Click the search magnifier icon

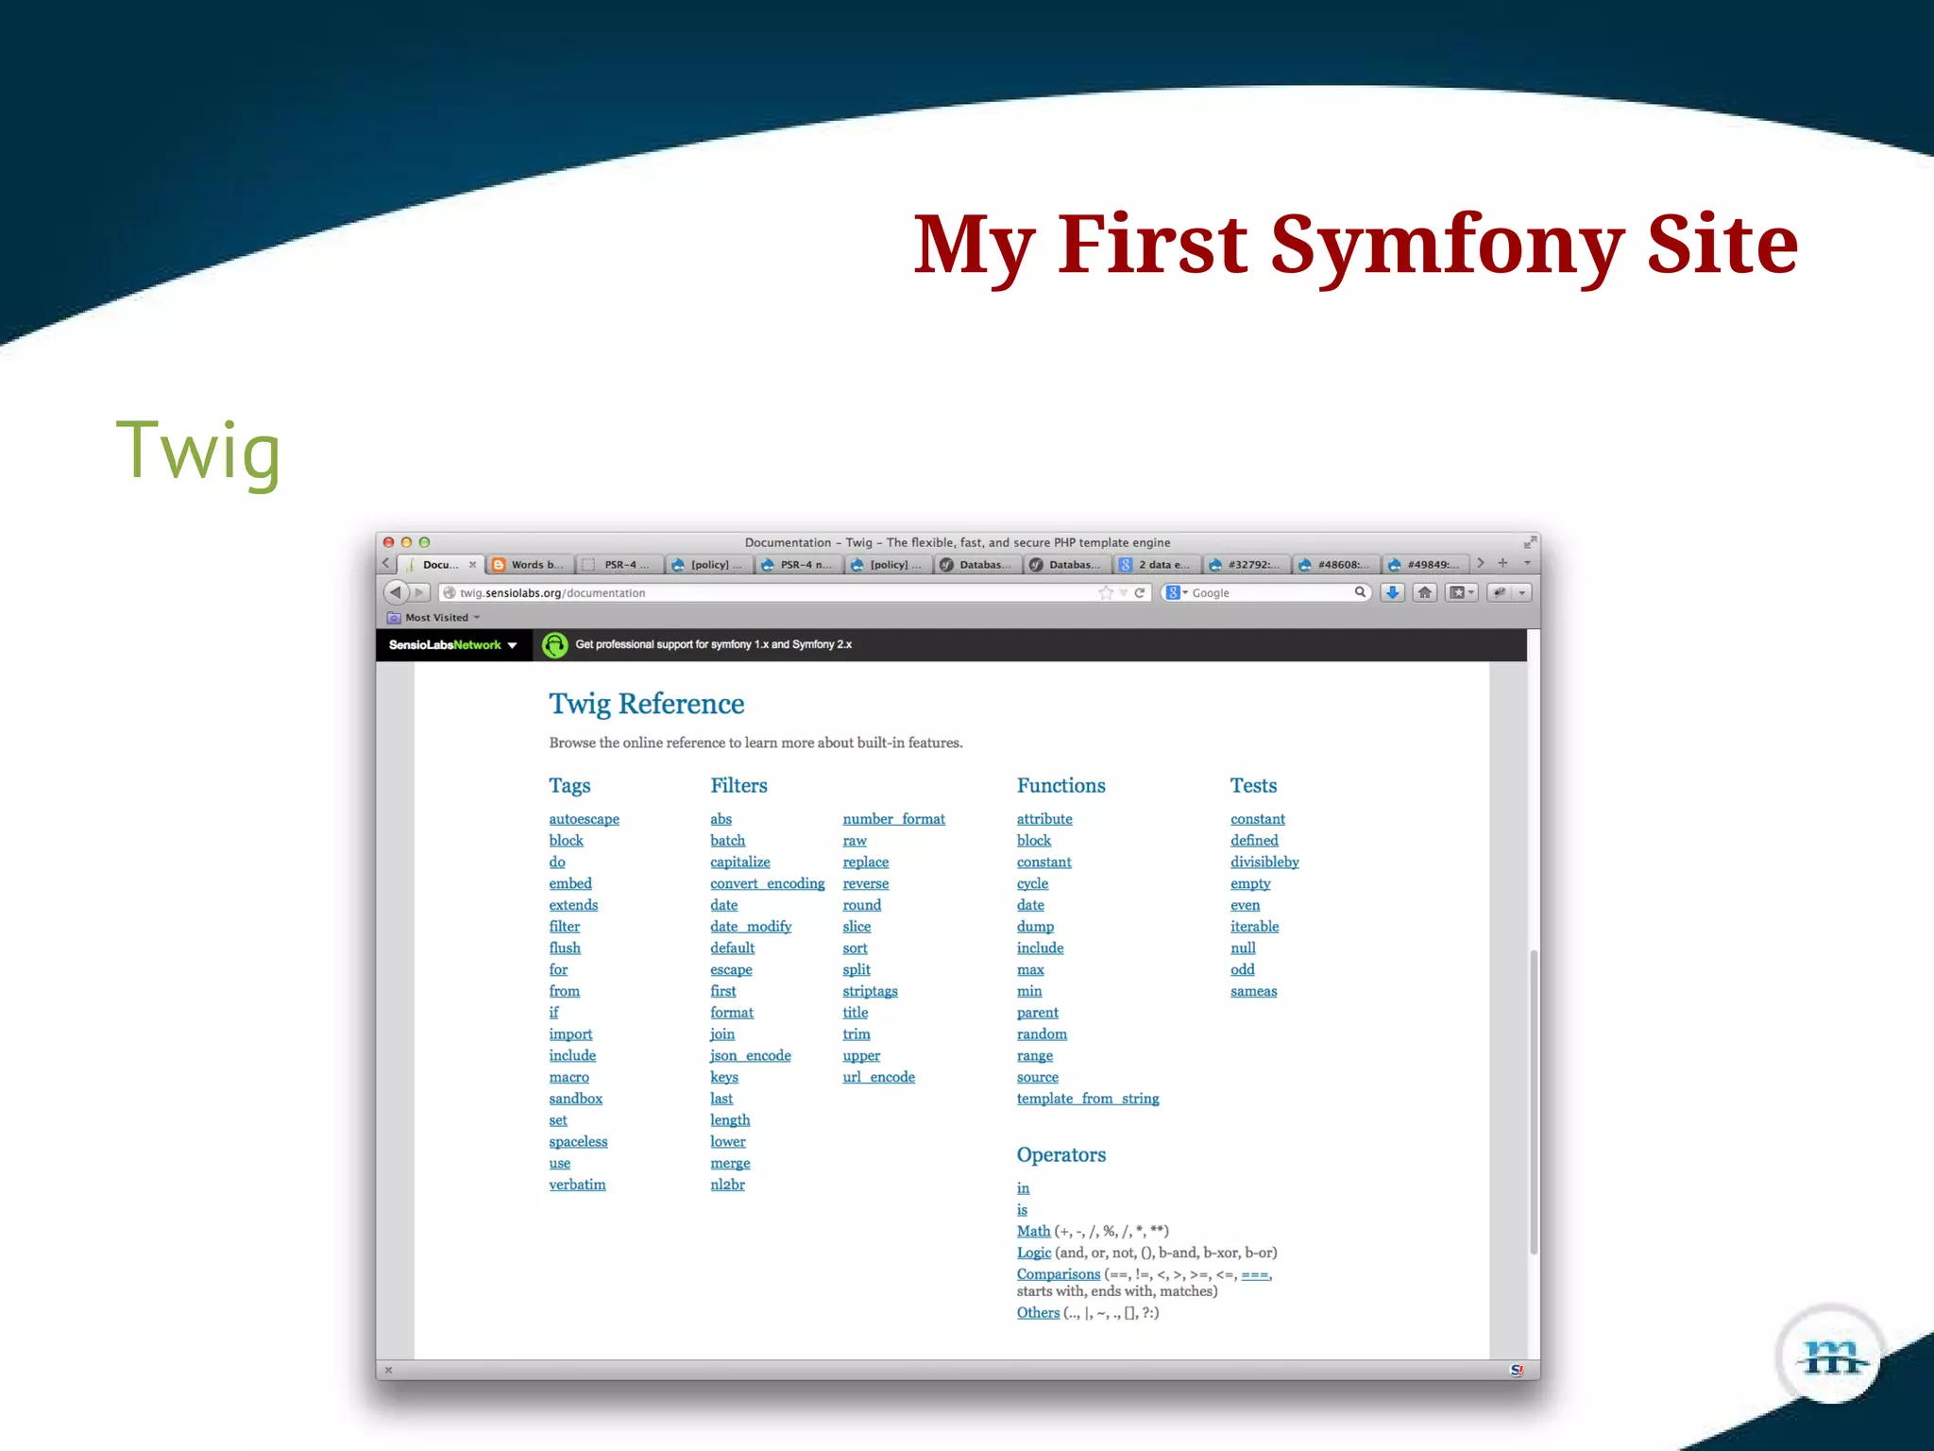tap(1360, 592)
